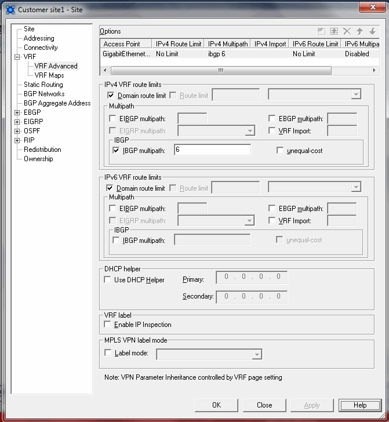The image size is (389, 422).
Task: Click the Options table horizontal scrollbar thumb
Action: [221, 71]
